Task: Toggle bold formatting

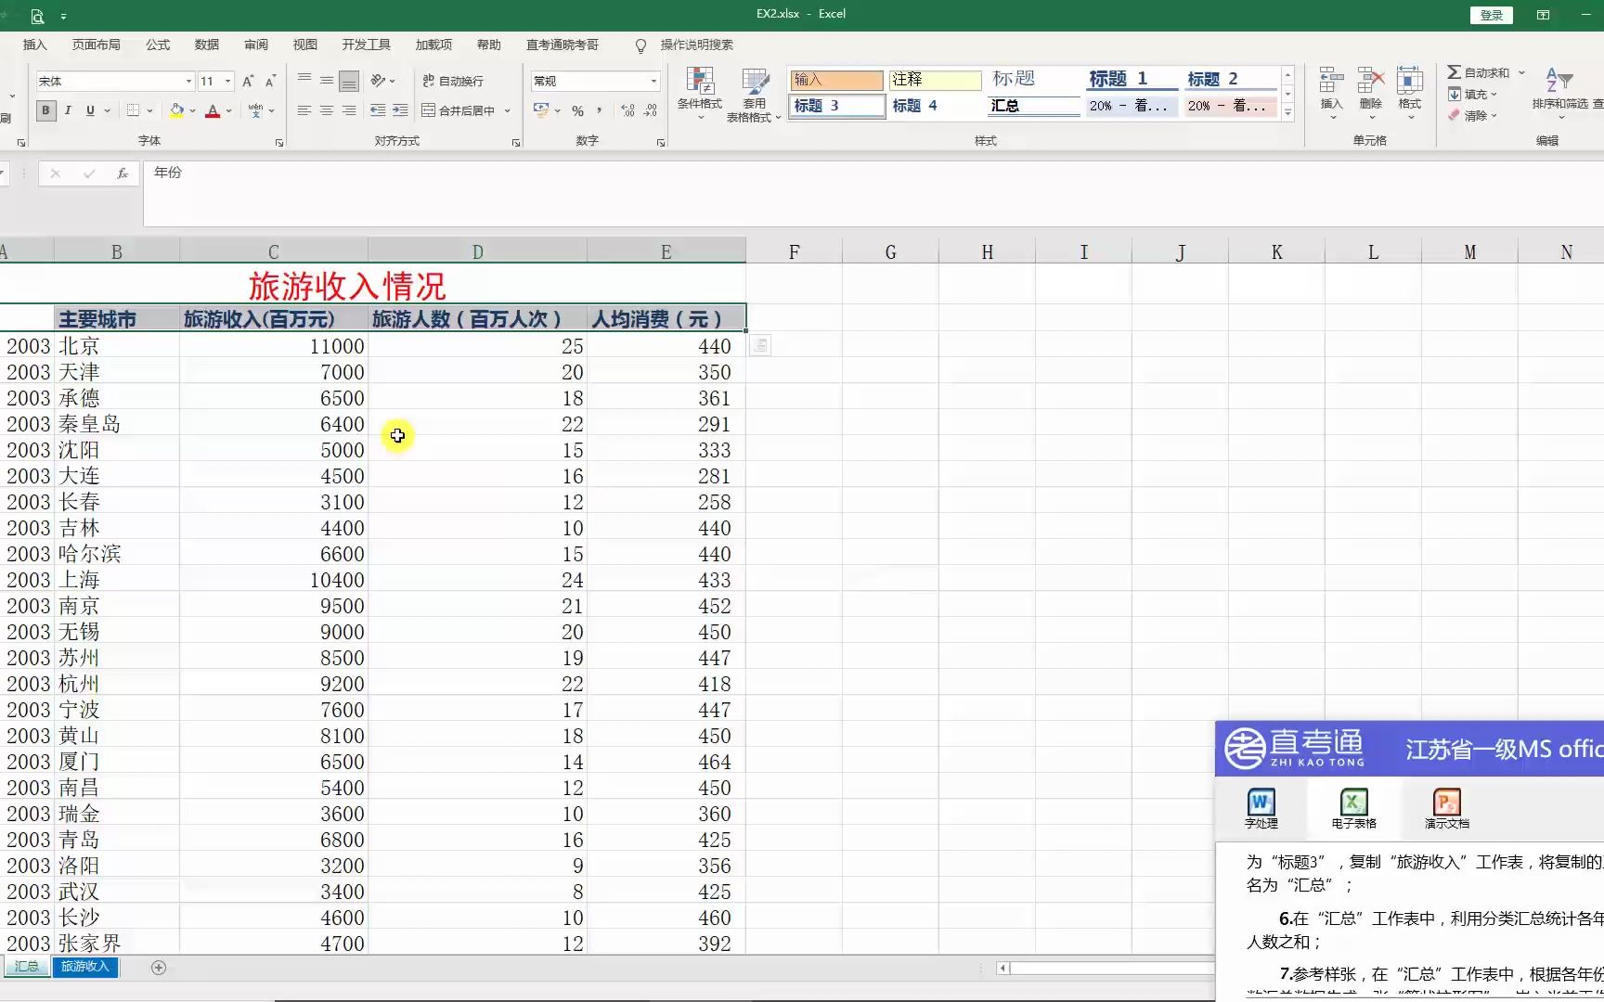Action: [x=45, y=110]
